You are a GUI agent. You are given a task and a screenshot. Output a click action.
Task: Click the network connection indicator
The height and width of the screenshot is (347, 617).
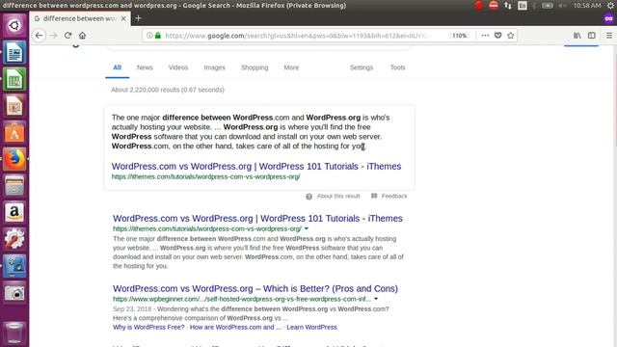pos(508,6)
